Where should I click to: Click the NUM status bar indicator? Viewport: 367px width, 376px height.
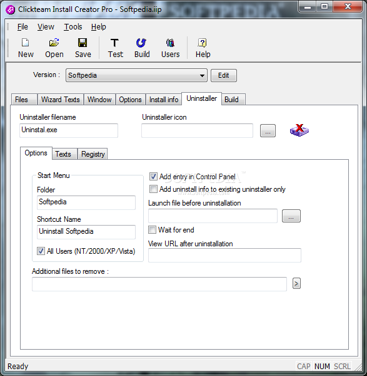coord(322,366)
